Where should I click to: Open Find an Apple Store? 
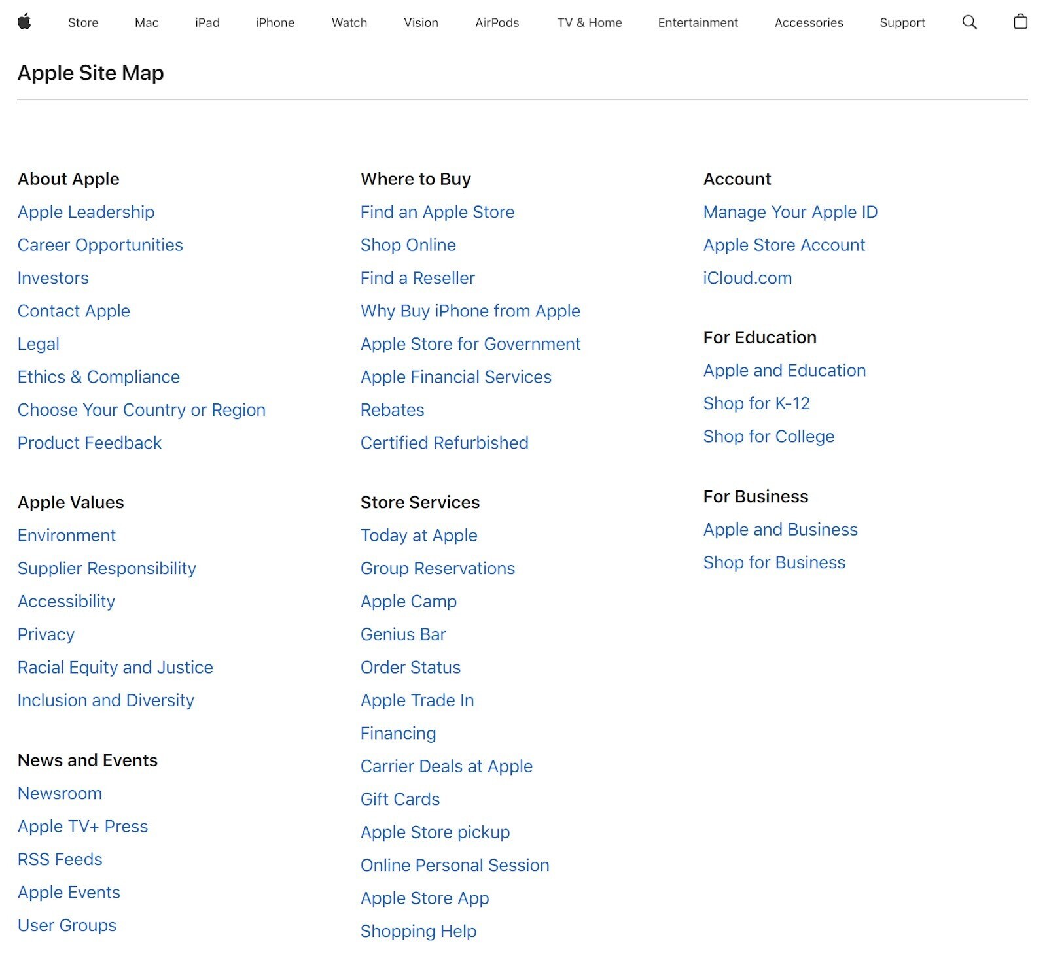pyautogui.click(x=437, y=212)
